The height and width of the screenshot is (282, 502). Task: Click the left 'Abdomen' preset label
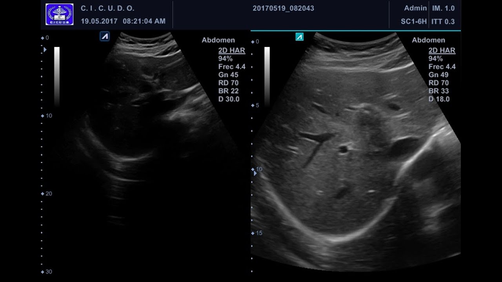point(218,40)
